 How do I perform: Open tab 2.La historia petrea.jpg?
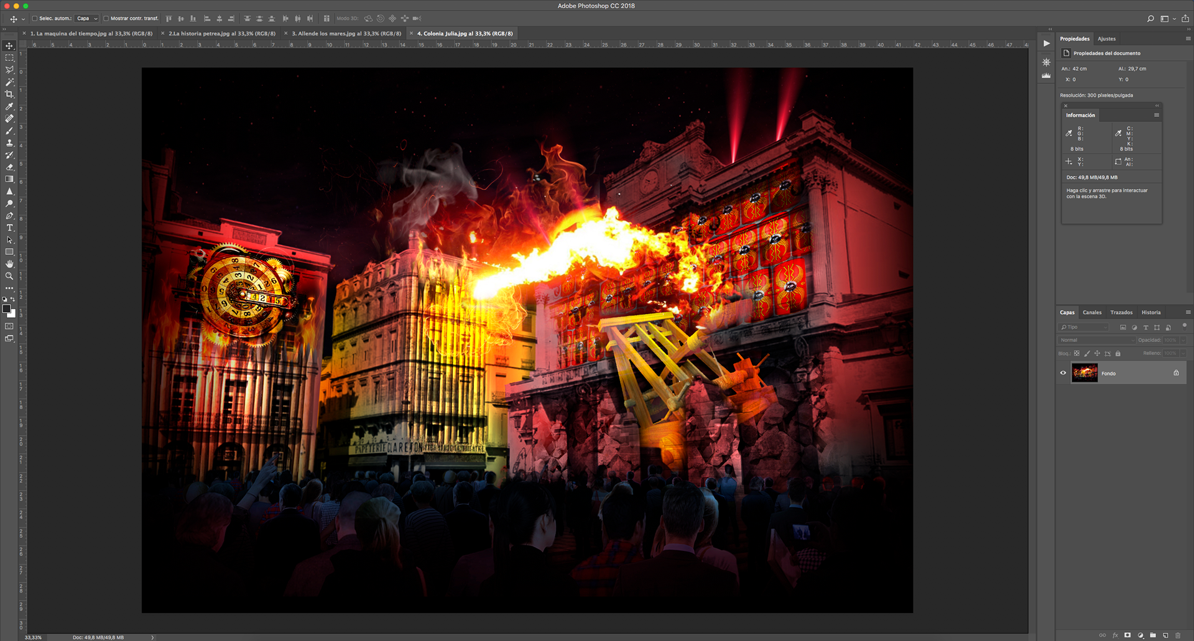(222, 34)
